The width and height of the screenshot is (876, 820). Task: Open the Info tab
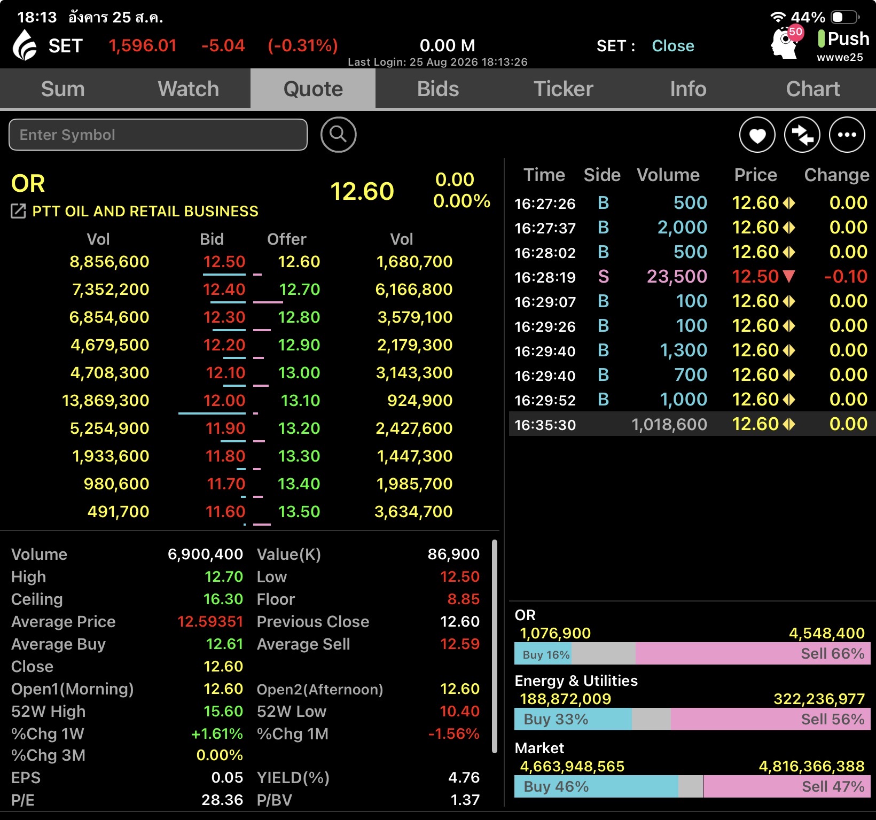[x=688, y=89]
